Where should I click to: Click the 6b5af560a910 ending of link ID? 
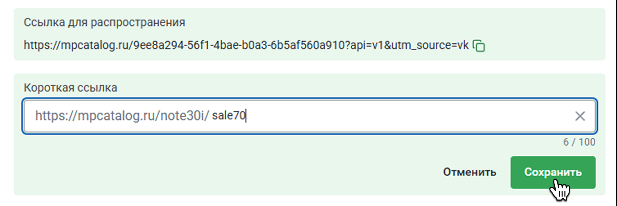[311, 45]
